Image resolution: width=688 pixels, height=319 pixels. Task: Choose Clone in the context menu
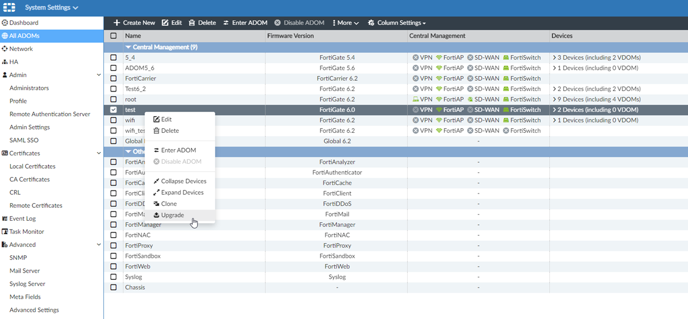[180, 204]
